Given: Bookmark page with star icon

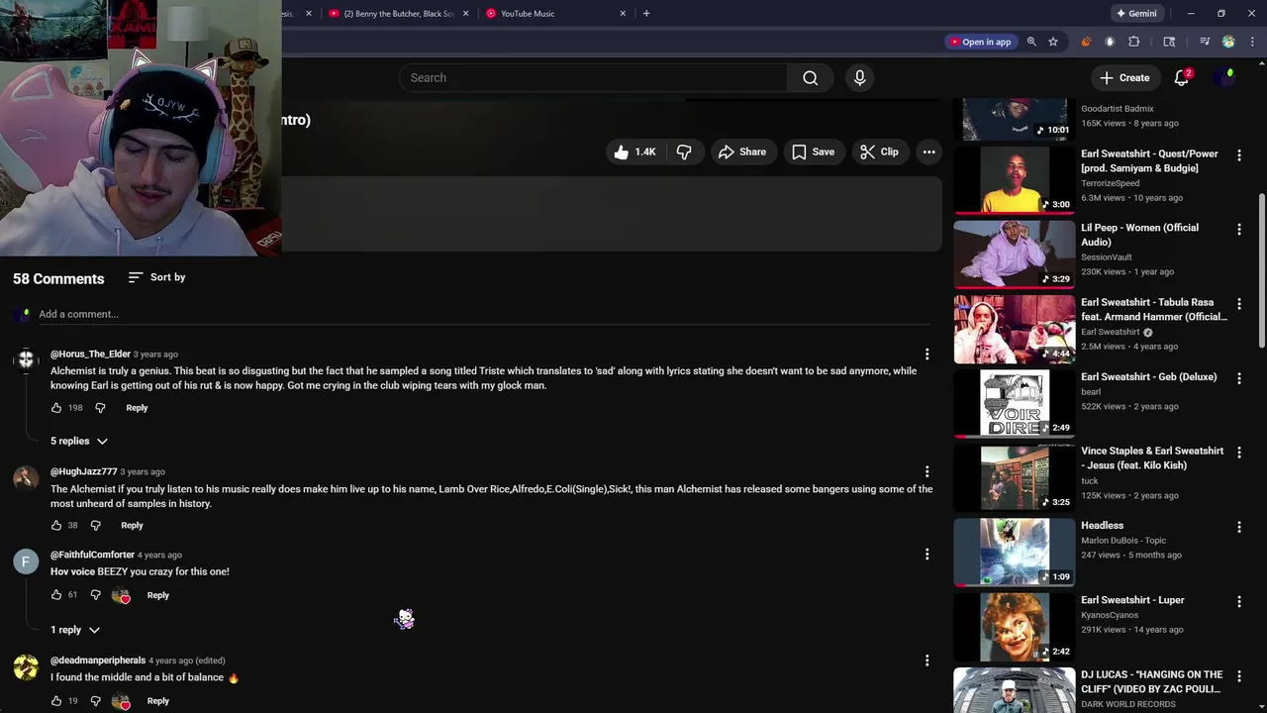Looking at the screenshot, I should click(1053, 42).
